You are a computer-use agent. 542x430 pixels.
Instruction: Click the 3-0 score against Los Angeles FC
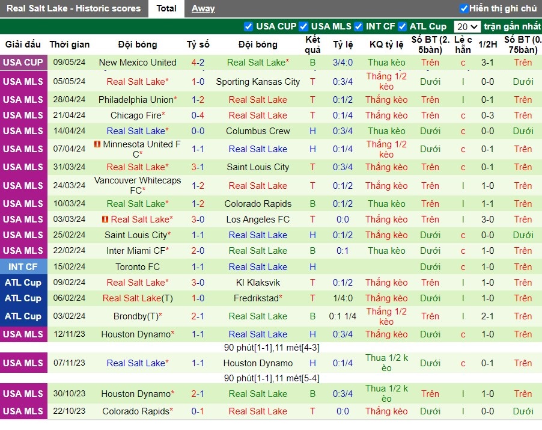[x=198, y=220]
